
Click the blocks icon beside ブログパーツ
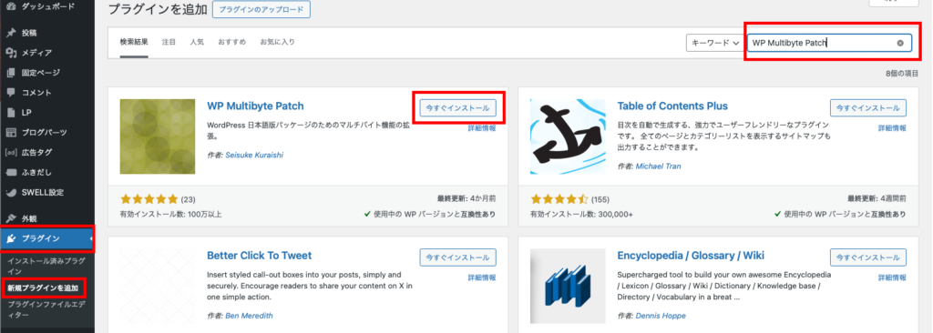(11, 132)
